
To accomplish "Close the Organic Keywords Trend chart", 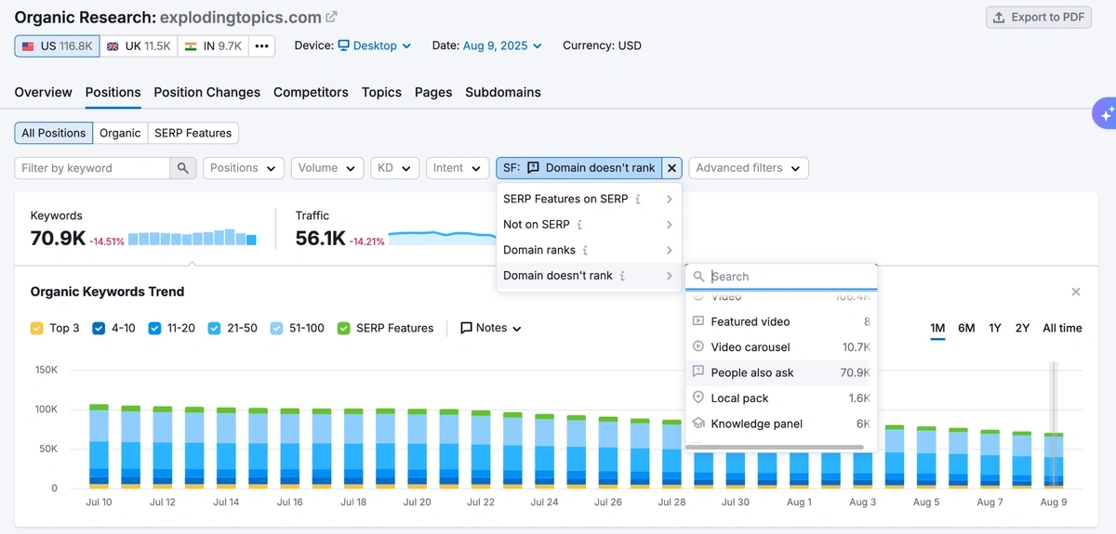I will (x=1076, y=292).
